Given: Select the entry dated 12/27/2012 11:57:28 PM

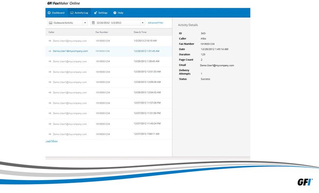Looking at the screenshot, I should pos(109,103).
